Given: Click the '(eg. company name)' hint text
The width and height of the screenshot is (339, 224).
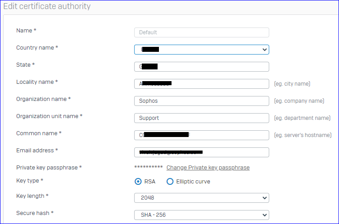Looking at the screenshot, I should point(299,101).
